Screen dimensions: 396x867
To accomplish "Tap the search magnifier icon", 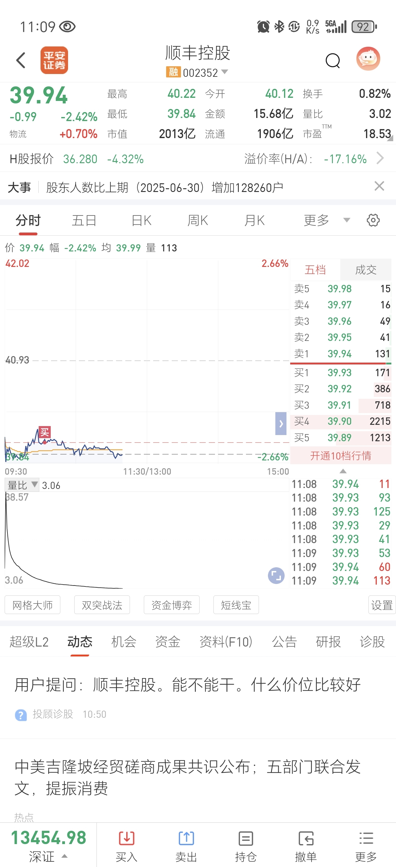I will [x=333, y=61].
